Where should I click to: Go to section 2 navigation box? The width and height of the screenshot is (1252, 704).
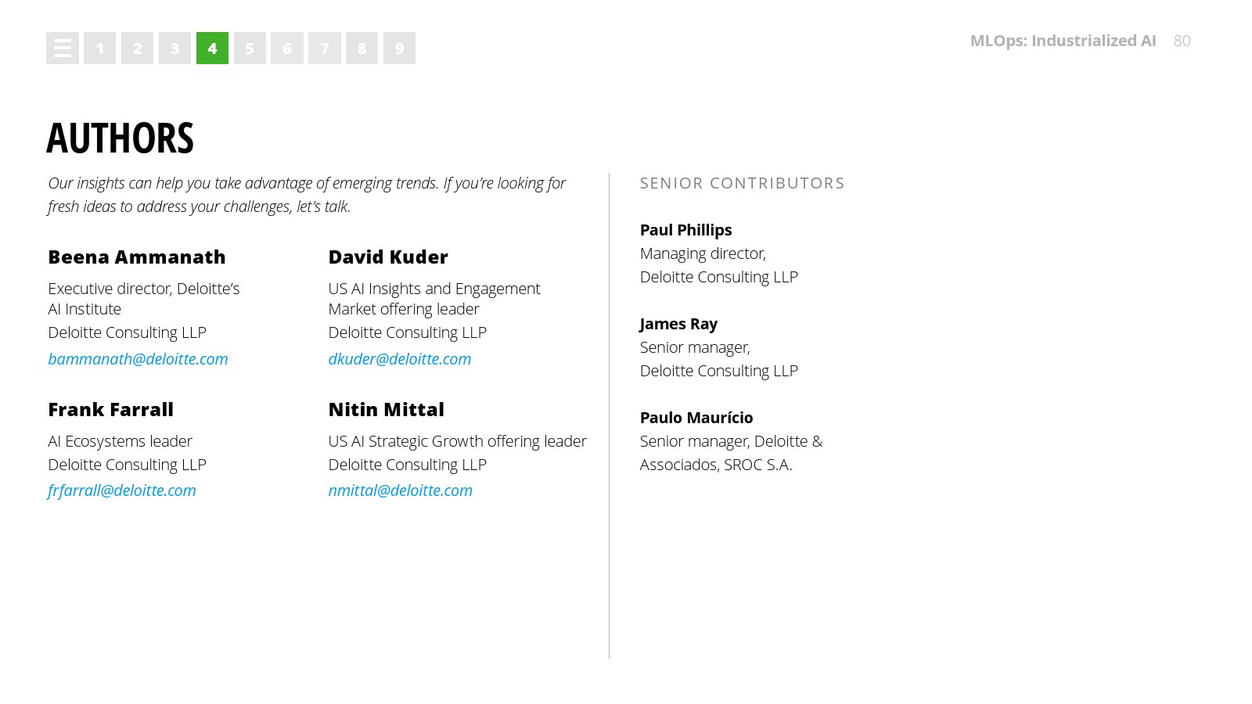(138, 48)
